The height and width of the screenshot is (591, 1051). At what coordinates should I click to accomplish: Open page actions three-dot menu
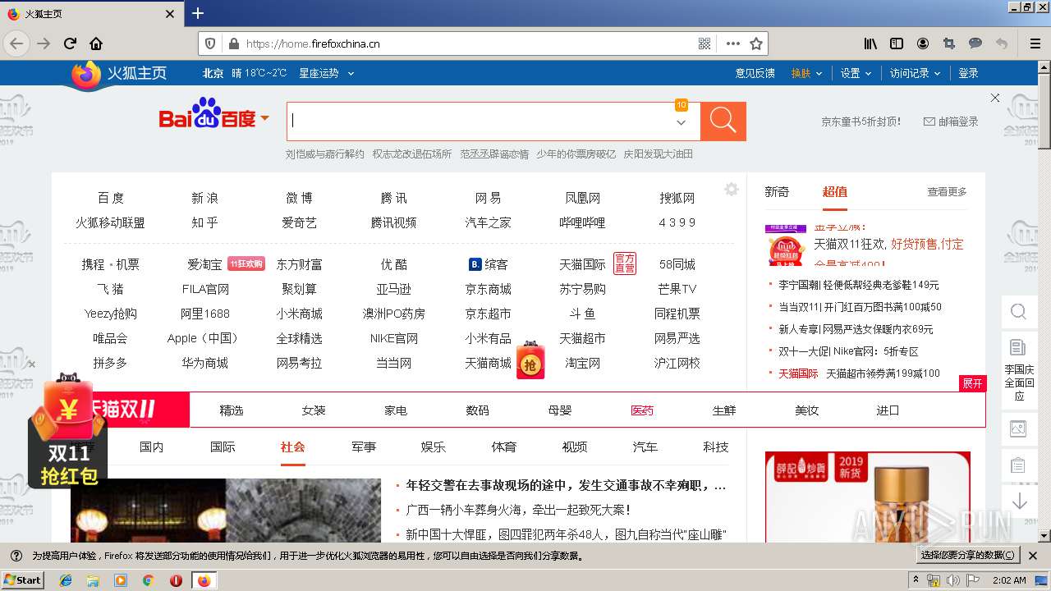click(733, 44)
